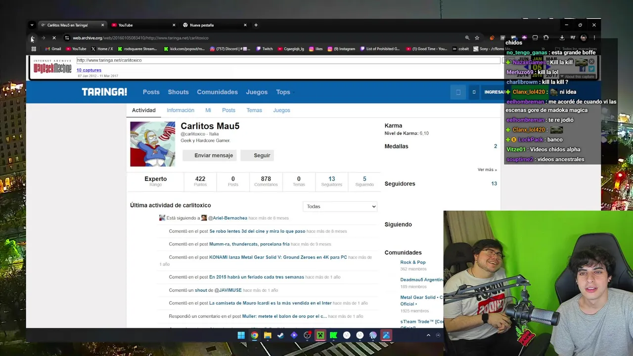
Task: Open the Good Time - You... bookmark
Action: pyautogui.click(x=426, y=49)
